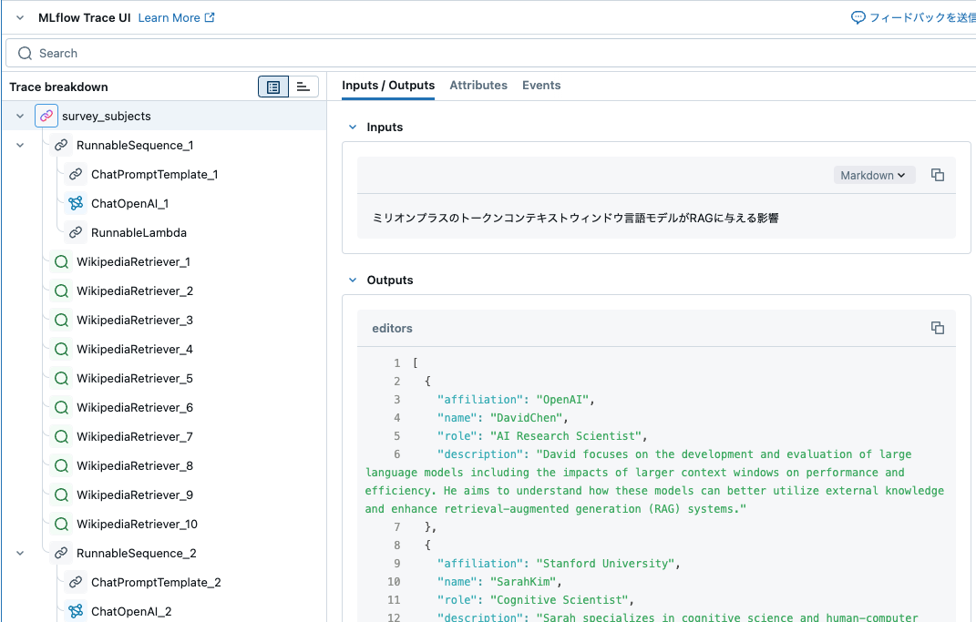Copy the editors output JSON
Screen dimensions: 976x622
[938, 328]
